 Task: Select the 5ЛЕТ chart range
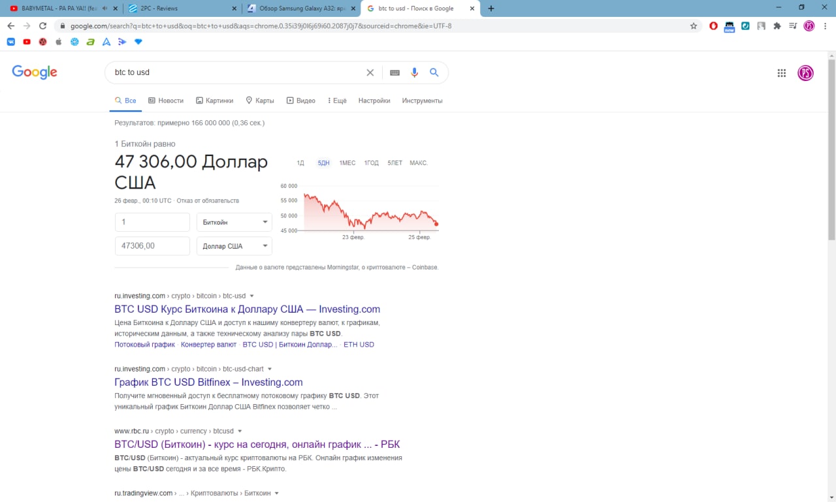[x=394, y=163]
